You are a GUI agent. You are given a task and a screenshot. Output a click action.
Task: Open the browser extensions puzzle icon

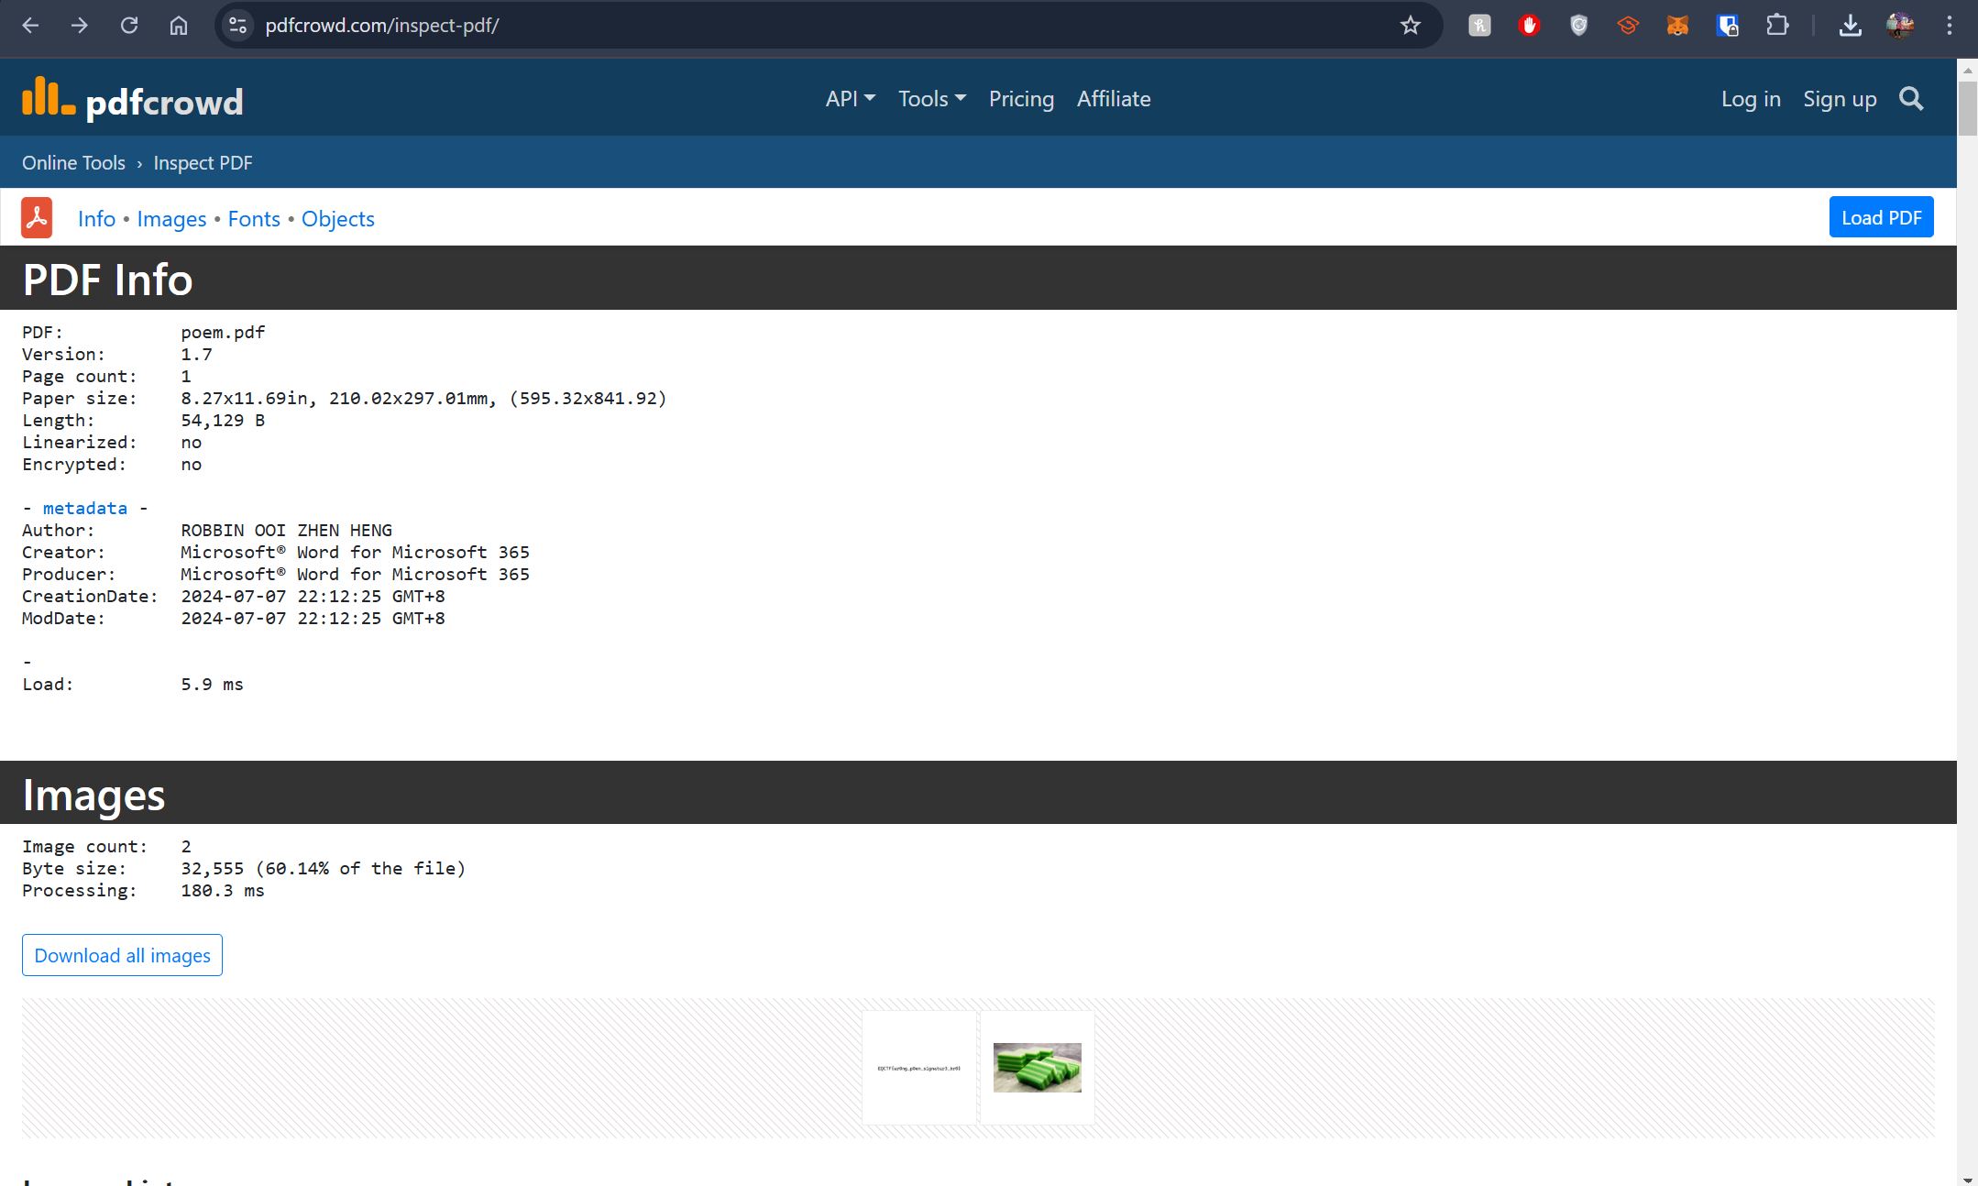1776,26
